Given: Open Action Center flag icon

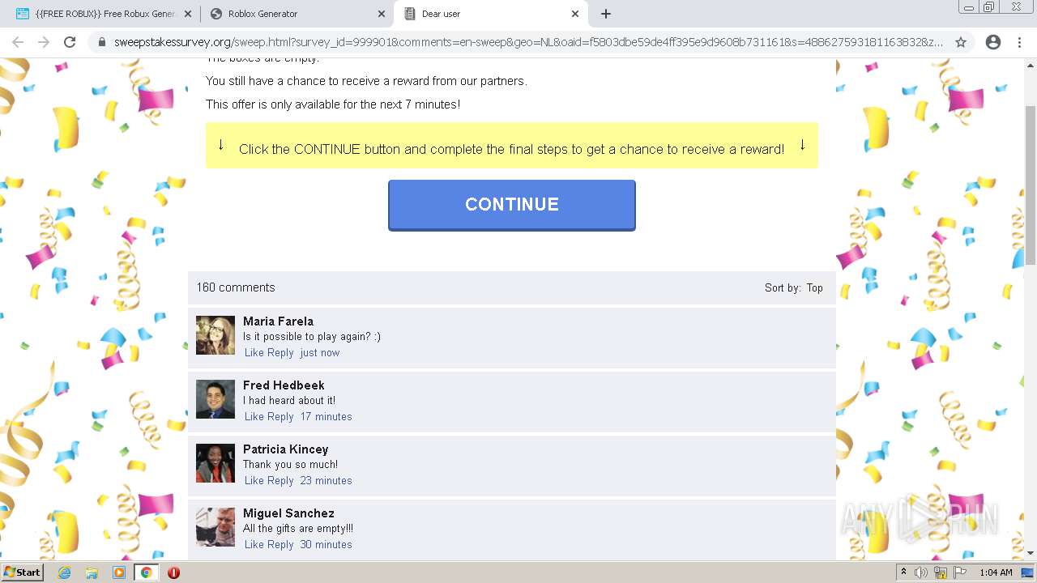Looking at the screenshot, I should click(x=960, y=572).
